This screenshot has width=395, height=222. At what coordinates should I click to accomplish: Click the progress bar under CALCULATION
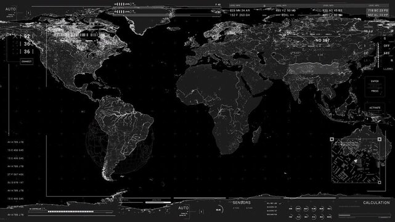tap(364, 215)
